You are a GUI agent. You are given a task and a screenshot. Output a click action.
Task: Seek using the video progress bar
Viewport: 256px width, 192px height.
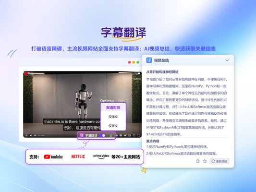(x=82, y=133)
